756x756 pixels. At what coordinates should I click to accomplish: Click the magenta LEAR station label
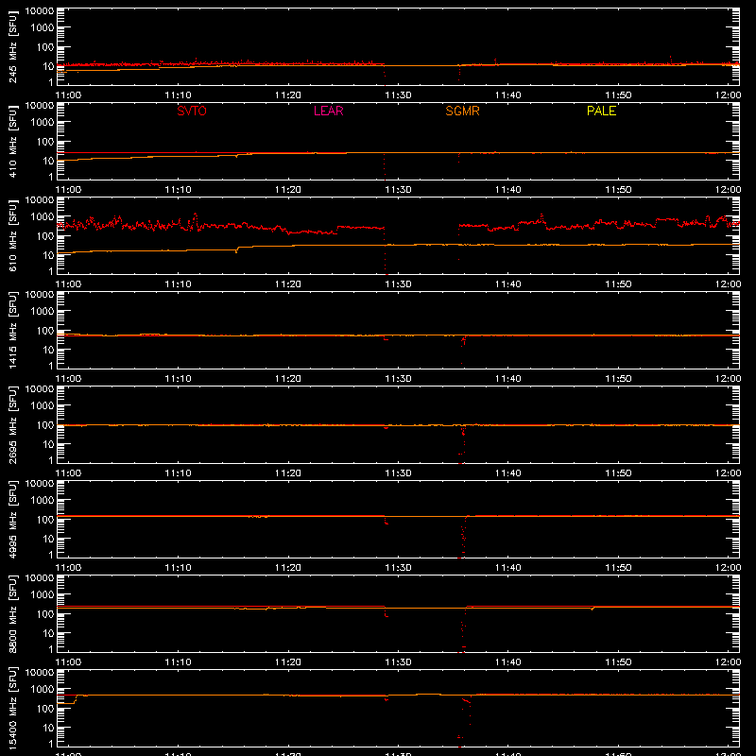tap(328, 111)
